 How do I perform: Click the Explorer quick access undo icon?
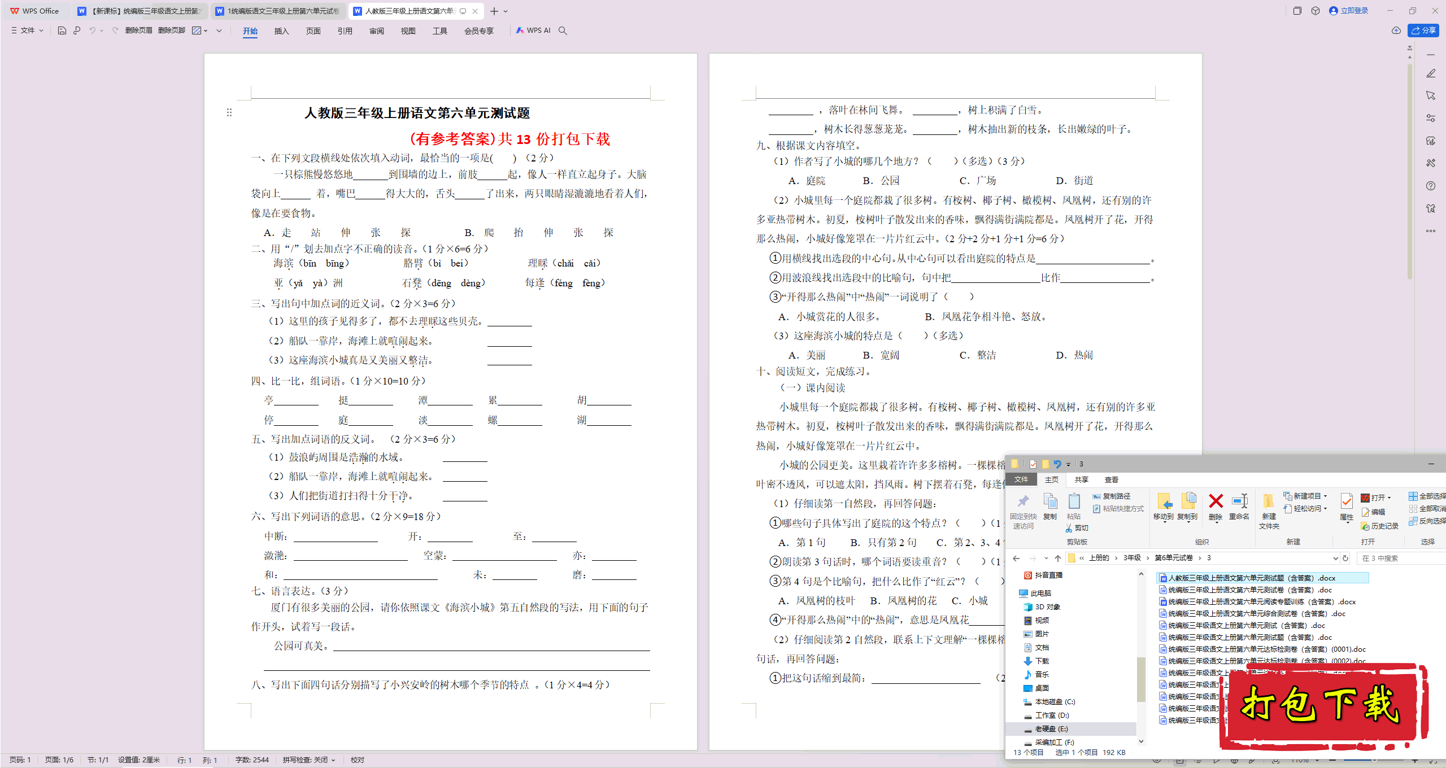pos(1057,464)
